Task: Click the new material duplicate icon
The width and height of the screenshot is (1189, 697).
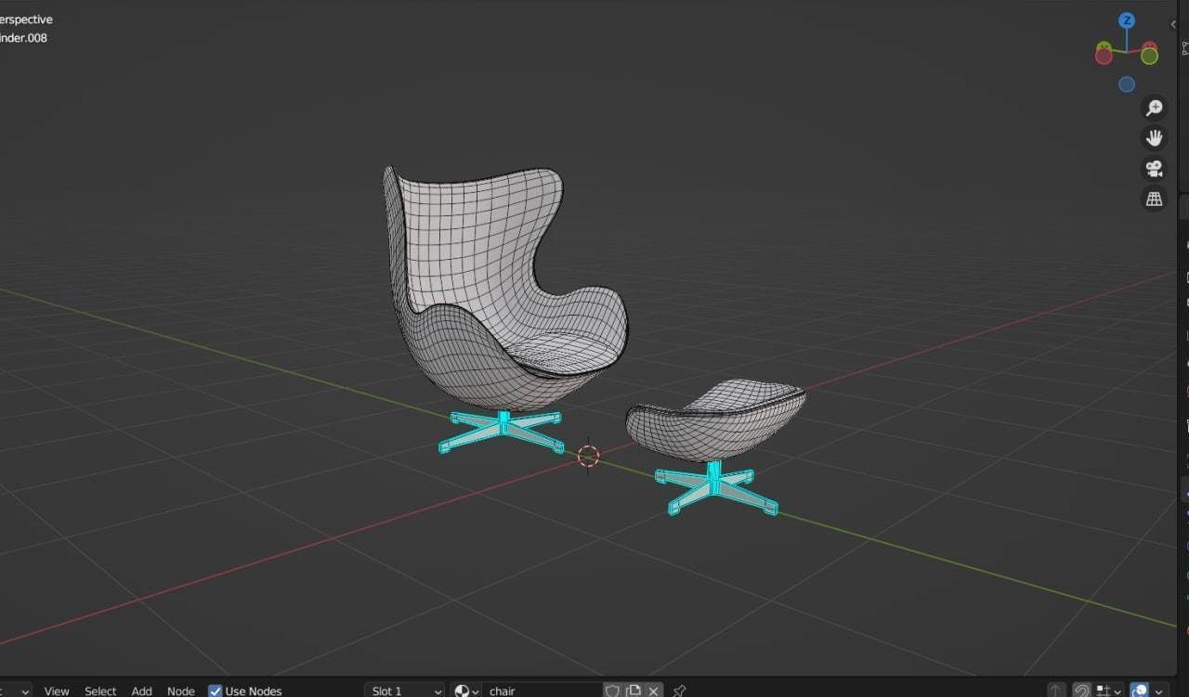Action: click(x=634, y=691)
